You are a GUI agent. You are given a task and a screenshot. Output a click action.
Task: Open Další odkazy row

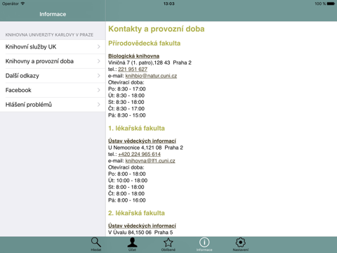click(53, 76)
